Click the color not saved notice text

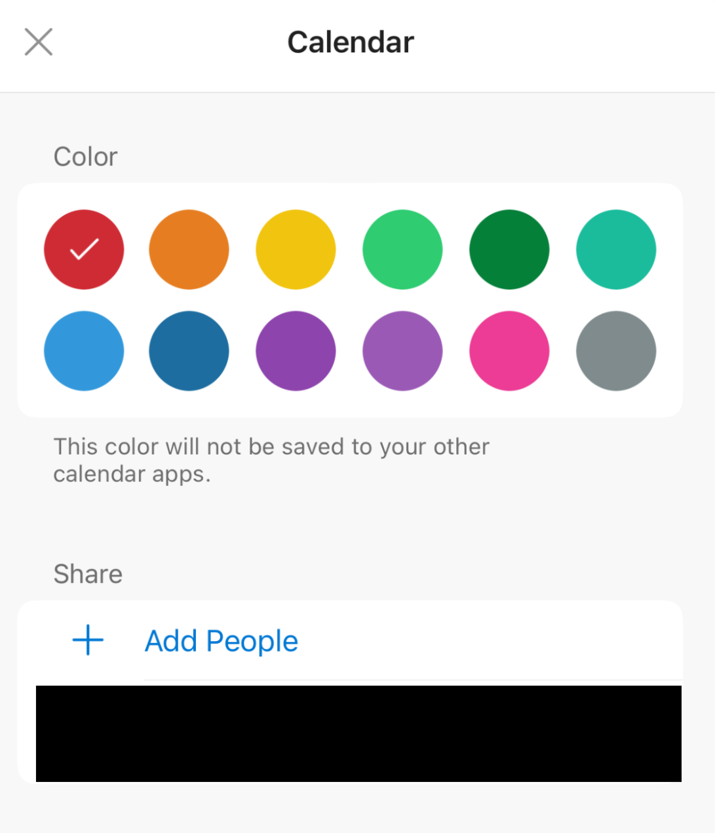coord(271,460)
